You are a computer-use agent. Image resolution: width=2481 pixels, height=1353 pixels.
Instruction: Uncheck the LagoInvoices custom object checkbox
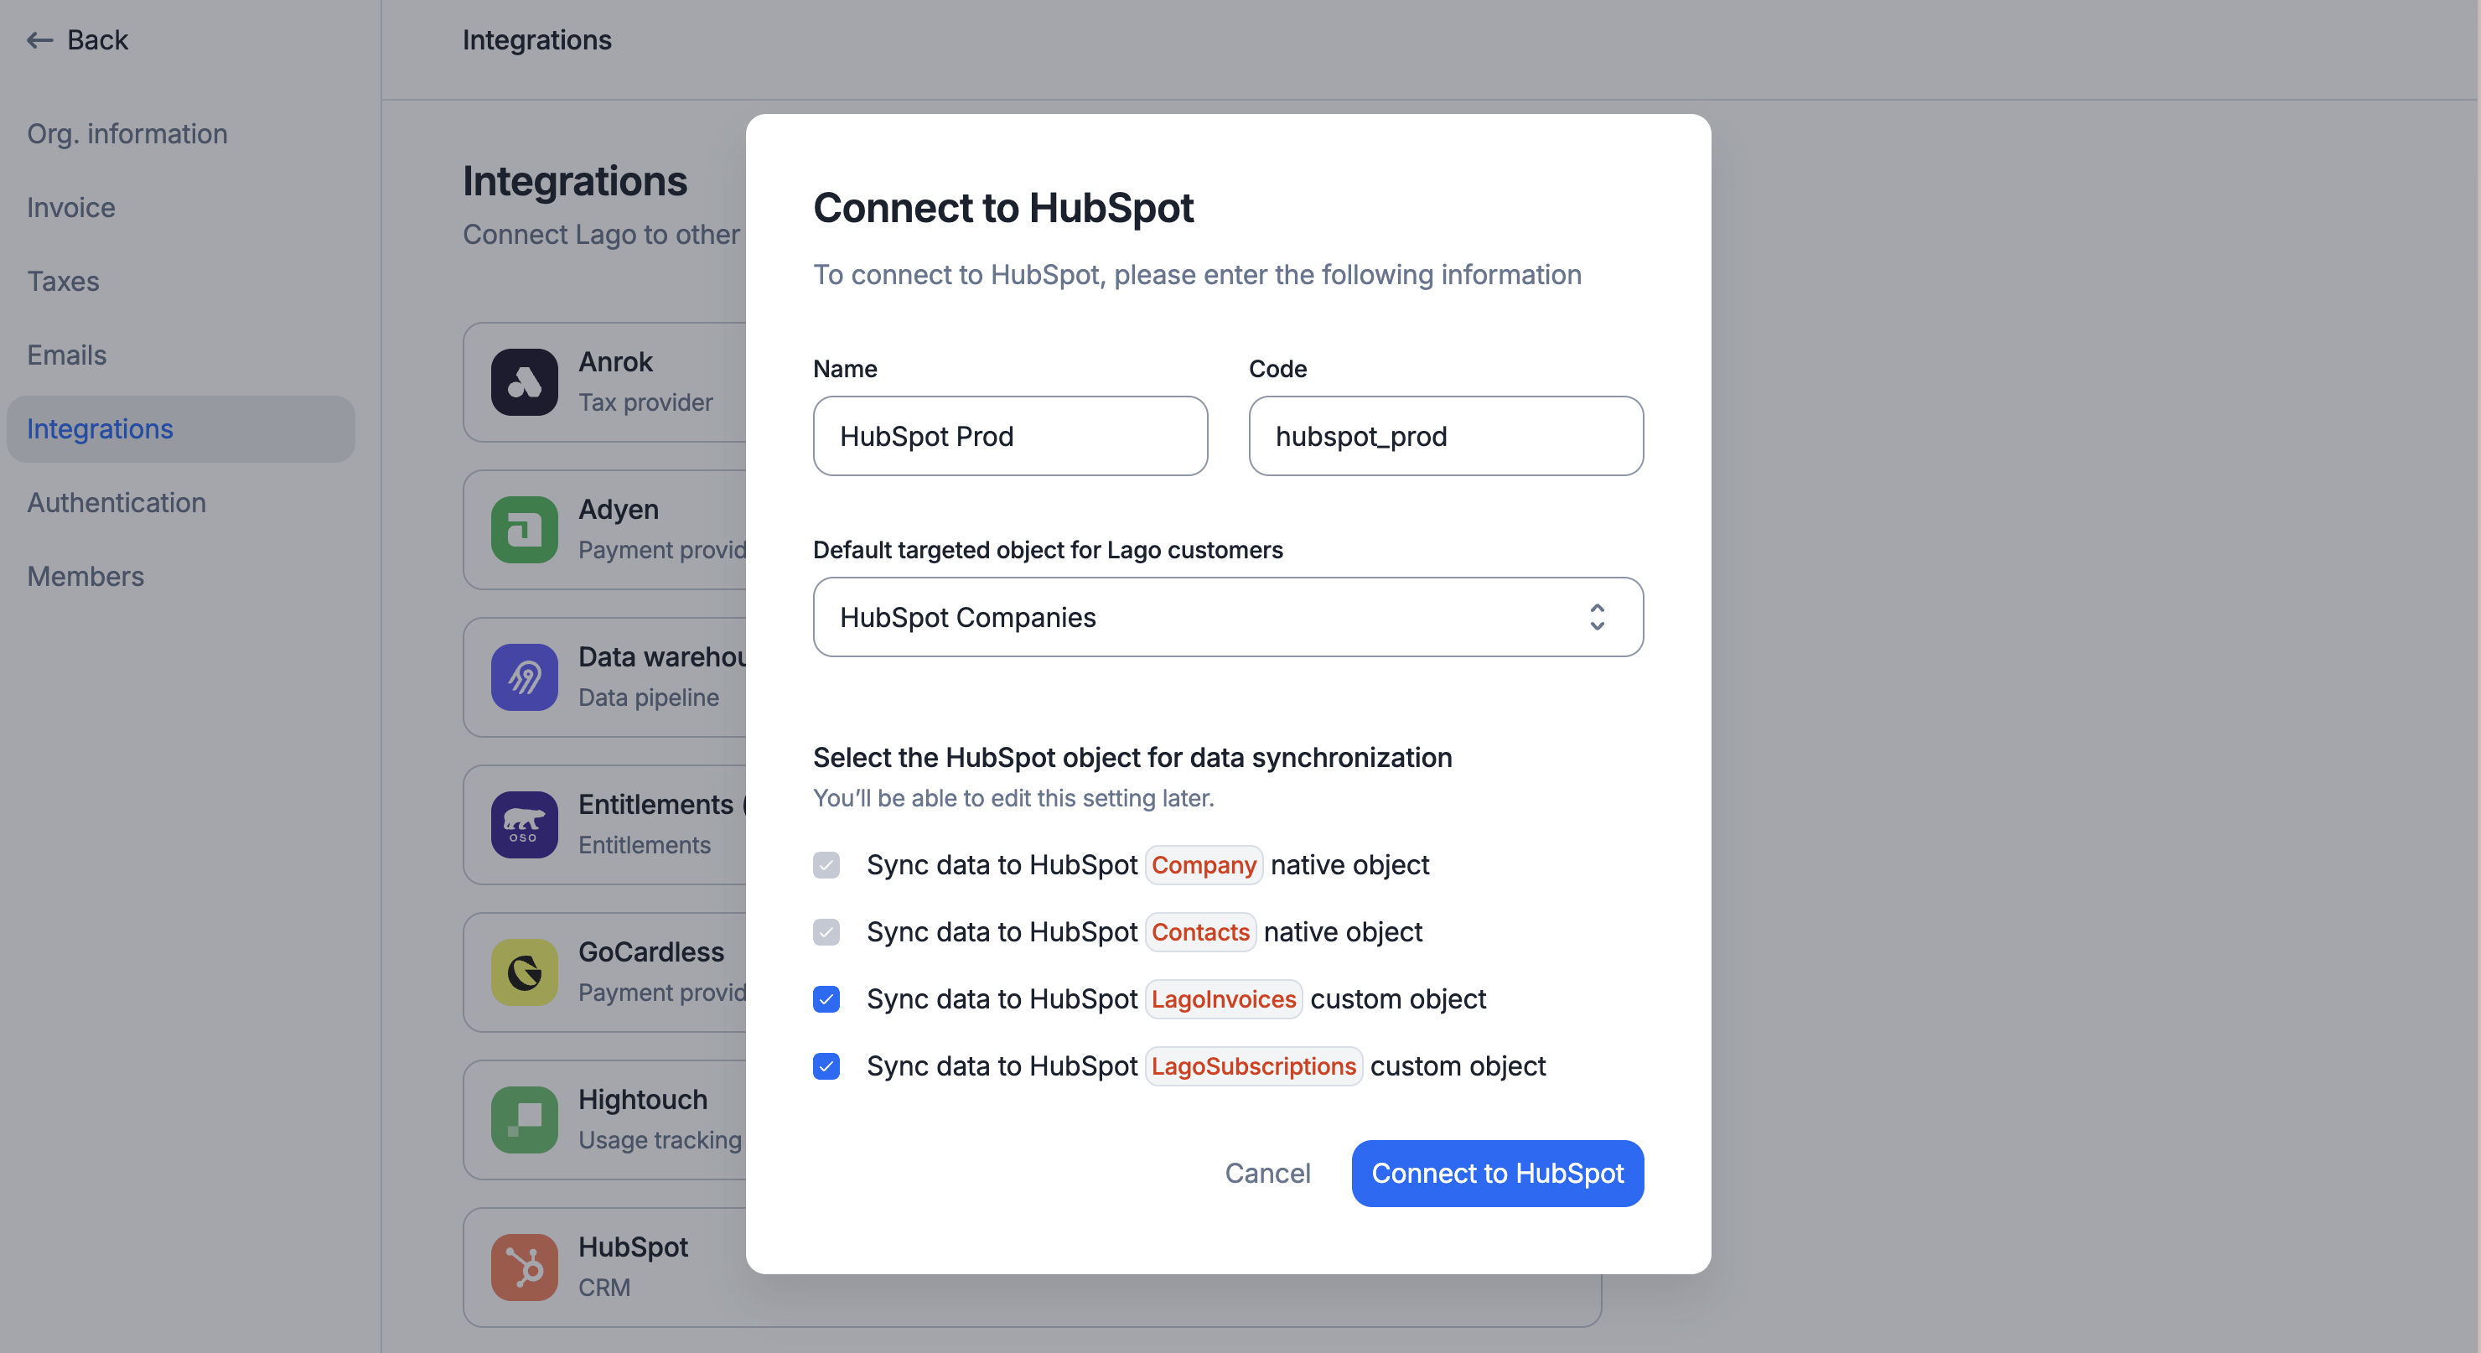tap(826, 999)
